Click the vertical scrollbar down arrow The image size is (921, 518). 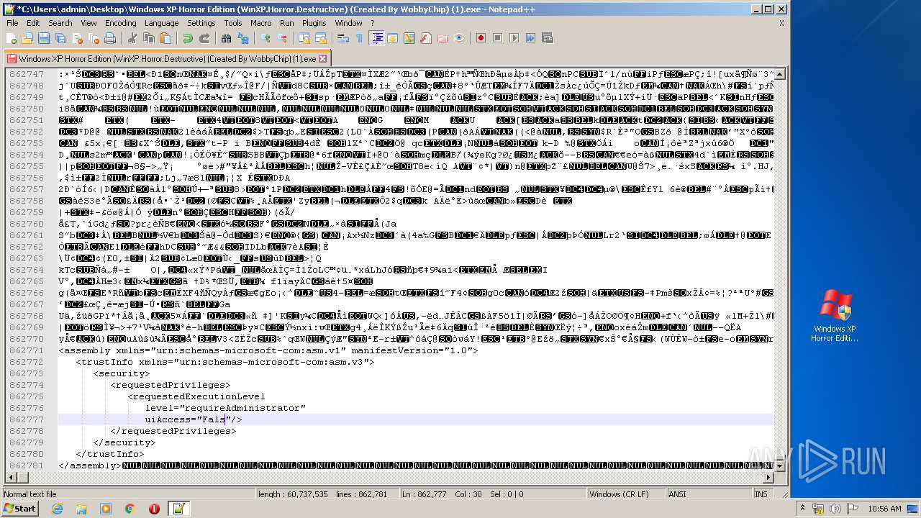click(781, 465)
